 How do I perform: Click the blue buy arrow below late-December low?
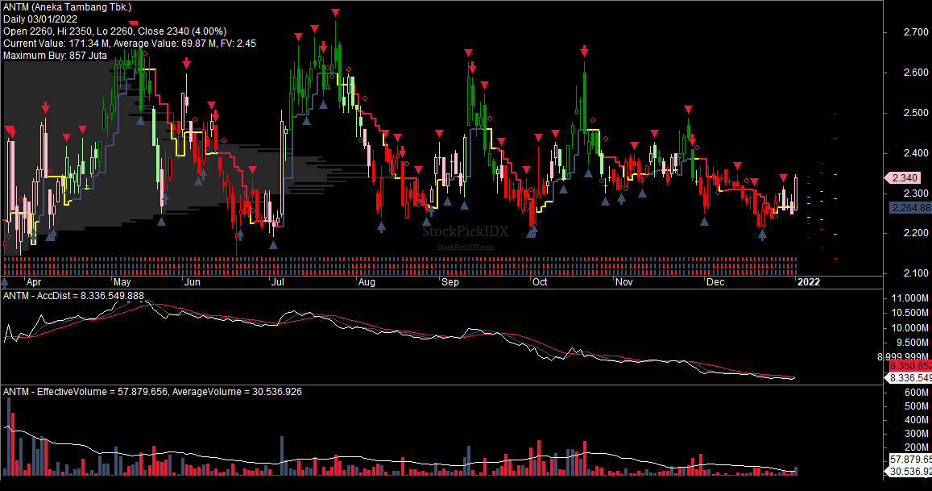(x=763, y=235)
